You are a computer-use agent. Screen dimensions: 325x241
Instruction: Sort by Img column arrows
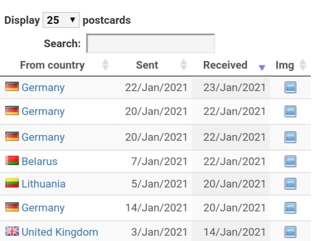coord(303,65)
